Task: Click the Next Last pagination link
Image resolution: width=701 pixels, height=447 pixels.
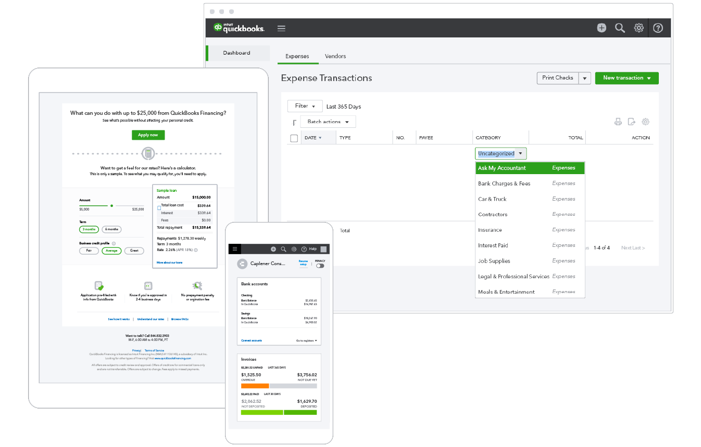Action: click(x=633, y=248)
